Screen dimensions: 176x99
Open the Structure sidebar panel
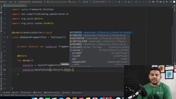click(1, 57)
